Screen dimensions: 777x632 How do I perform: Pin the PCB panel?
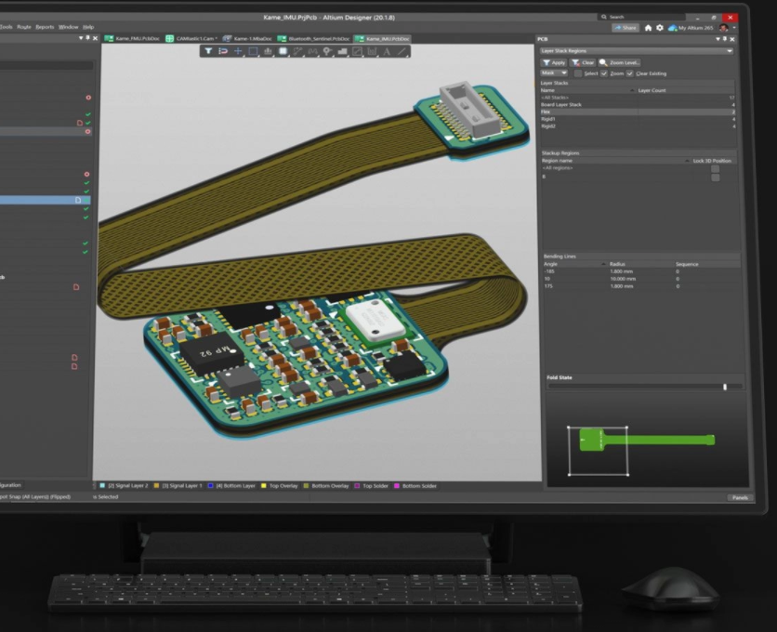pyautogui.click(x=724, y=39)
